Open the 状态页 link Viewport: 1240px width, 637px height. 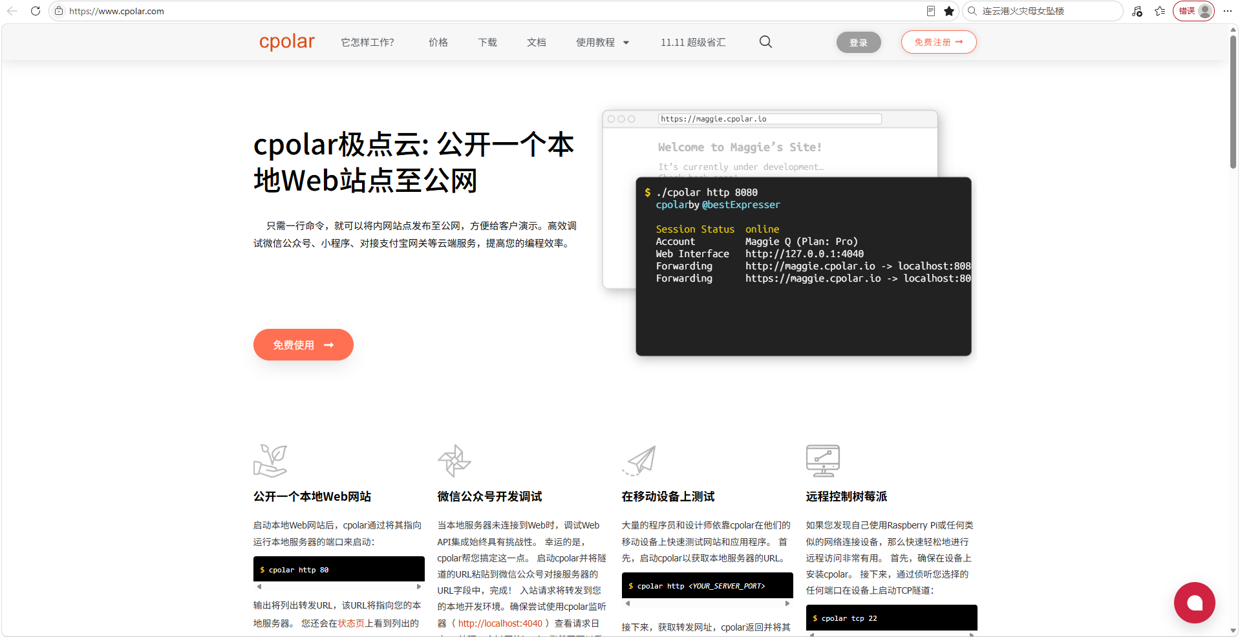tap(351, 623)
